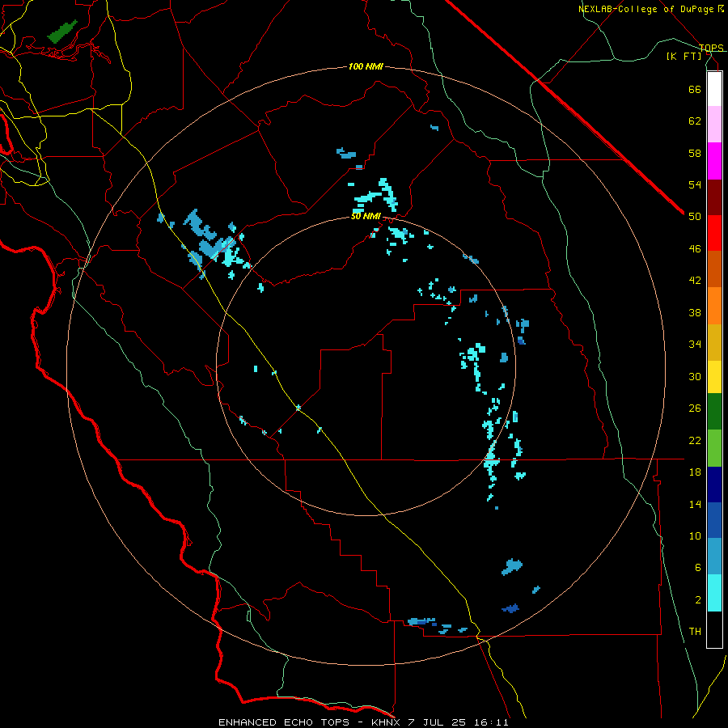Select the medium blue legend band
The width and height of the screenshot is (728, 728).
(714, 520)
